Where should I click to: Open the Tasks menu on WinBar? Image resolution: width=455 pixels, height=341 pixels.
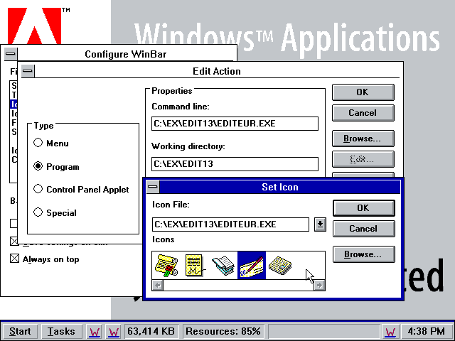point(61,331)
